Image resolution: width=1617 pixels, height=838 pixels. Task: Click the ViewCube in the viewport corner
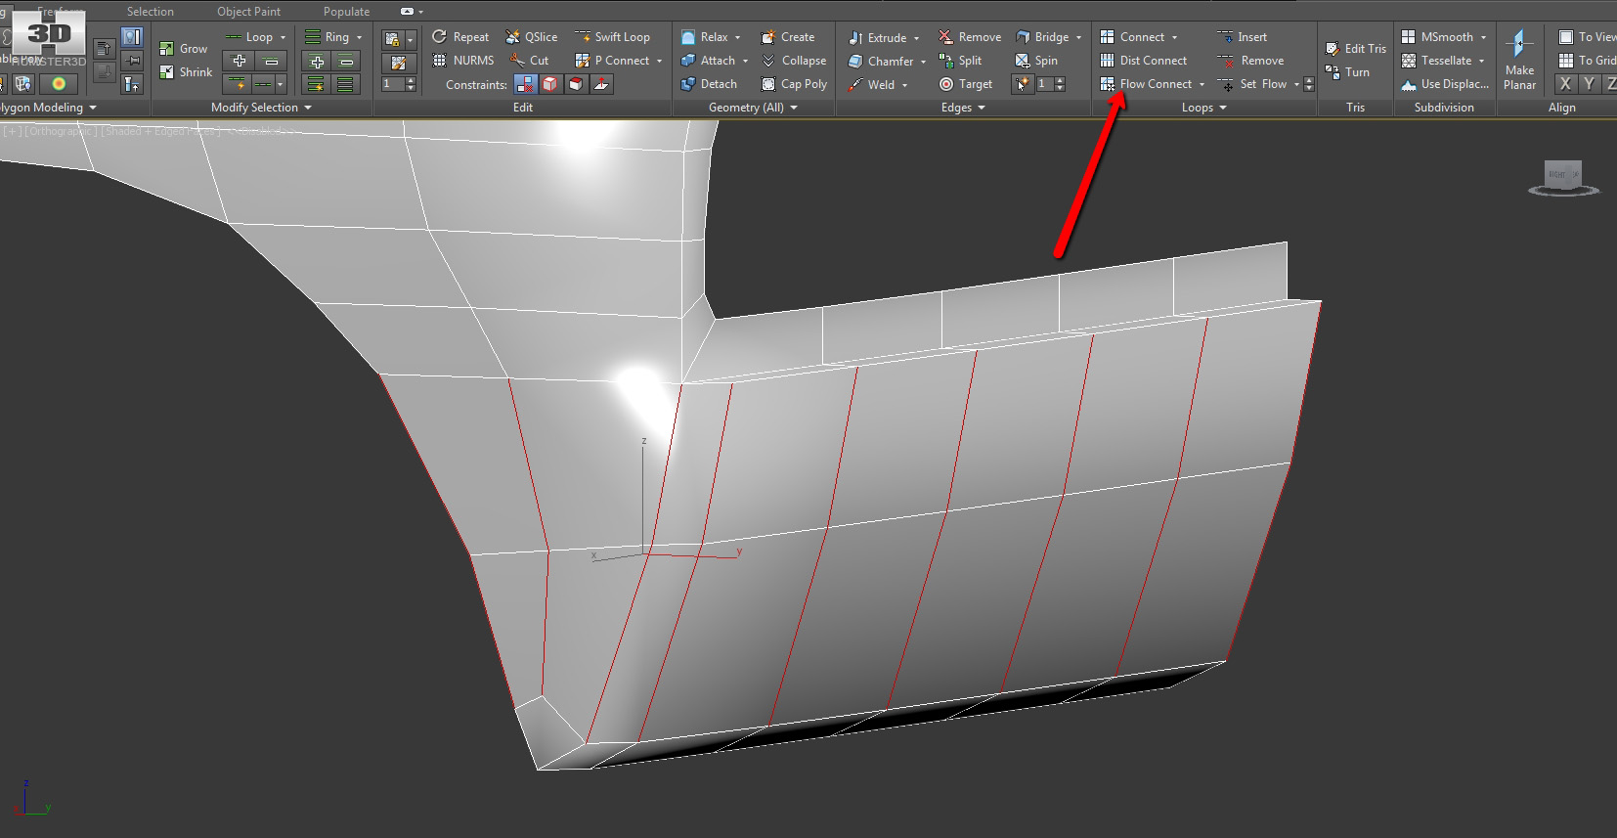coord(1563,176)
